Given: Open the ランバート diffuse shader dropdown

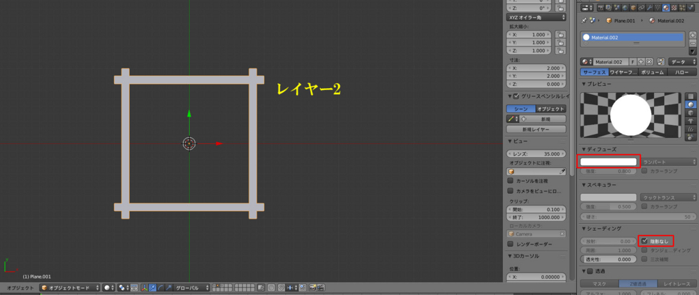Looking at the screenshot, I should click(668, 161).
